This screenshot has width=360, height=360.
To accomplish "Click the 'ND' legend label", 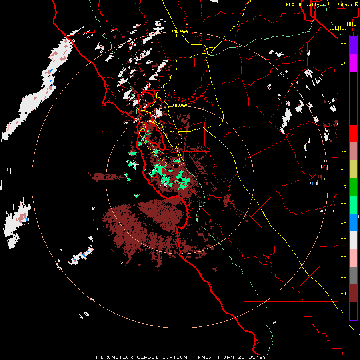I will click(343, 312).
